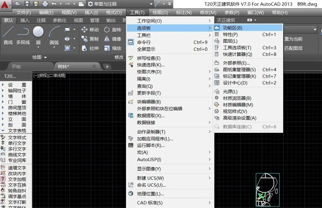Screen dimensions: 322x208
Task: Select the 直线 line tool
Action: pos(8,35)
